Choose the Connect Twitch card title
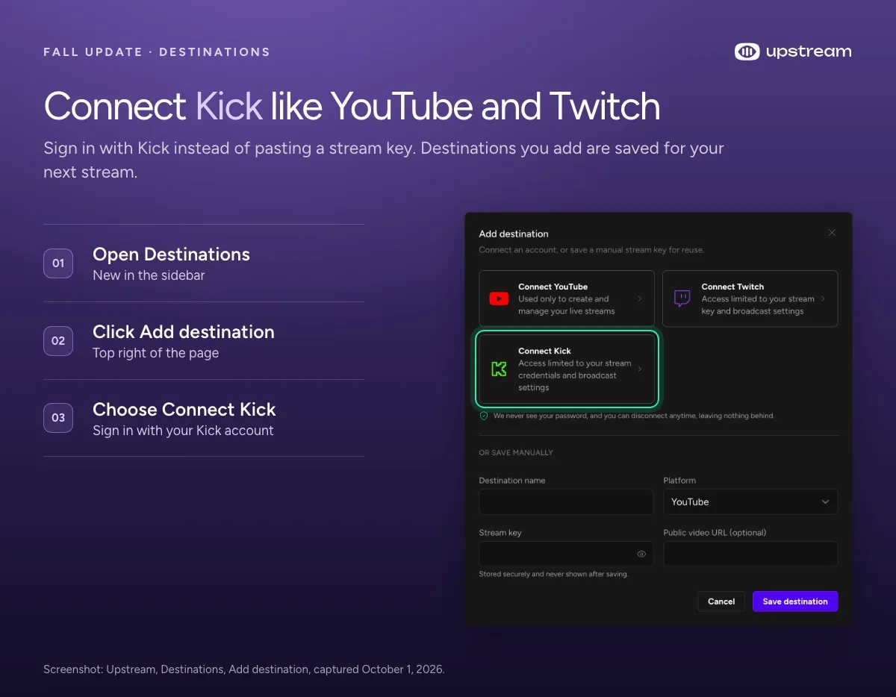This screenshot has height=697, width=896. point(732,287)
